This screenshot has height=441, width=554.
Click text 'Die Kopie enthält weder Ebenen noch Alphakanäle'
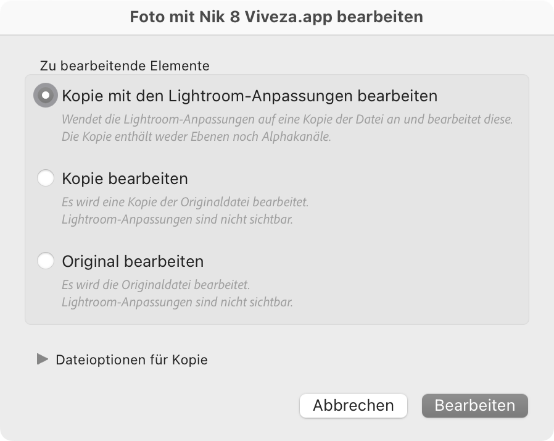(x=196, y=136)
